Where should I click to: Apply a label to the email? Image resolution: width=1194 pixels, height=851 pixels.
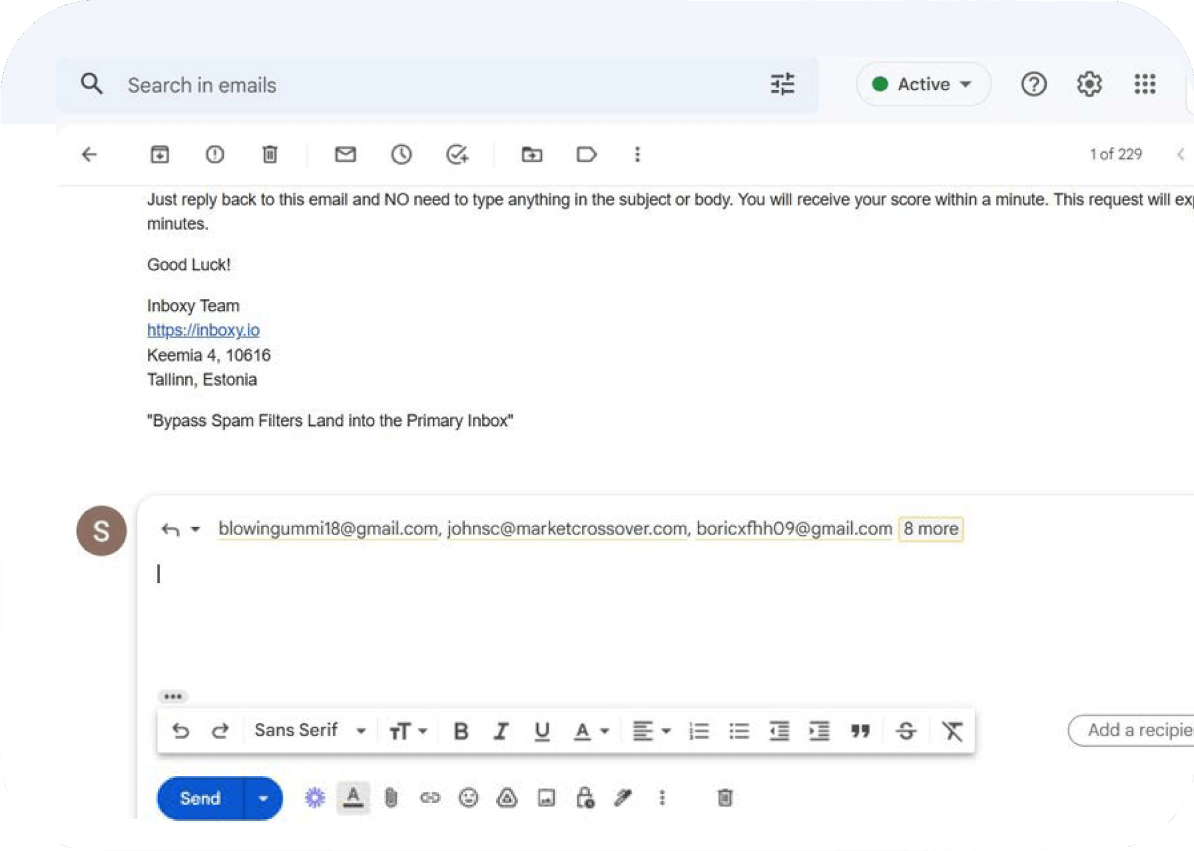(x=586, y=154)
